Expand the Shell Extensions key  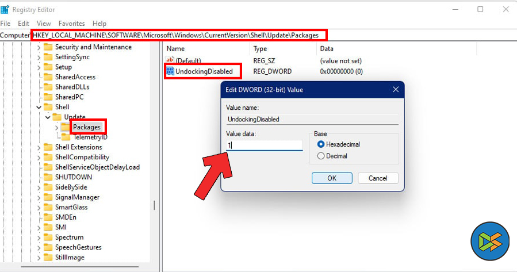tap(39, 147)
